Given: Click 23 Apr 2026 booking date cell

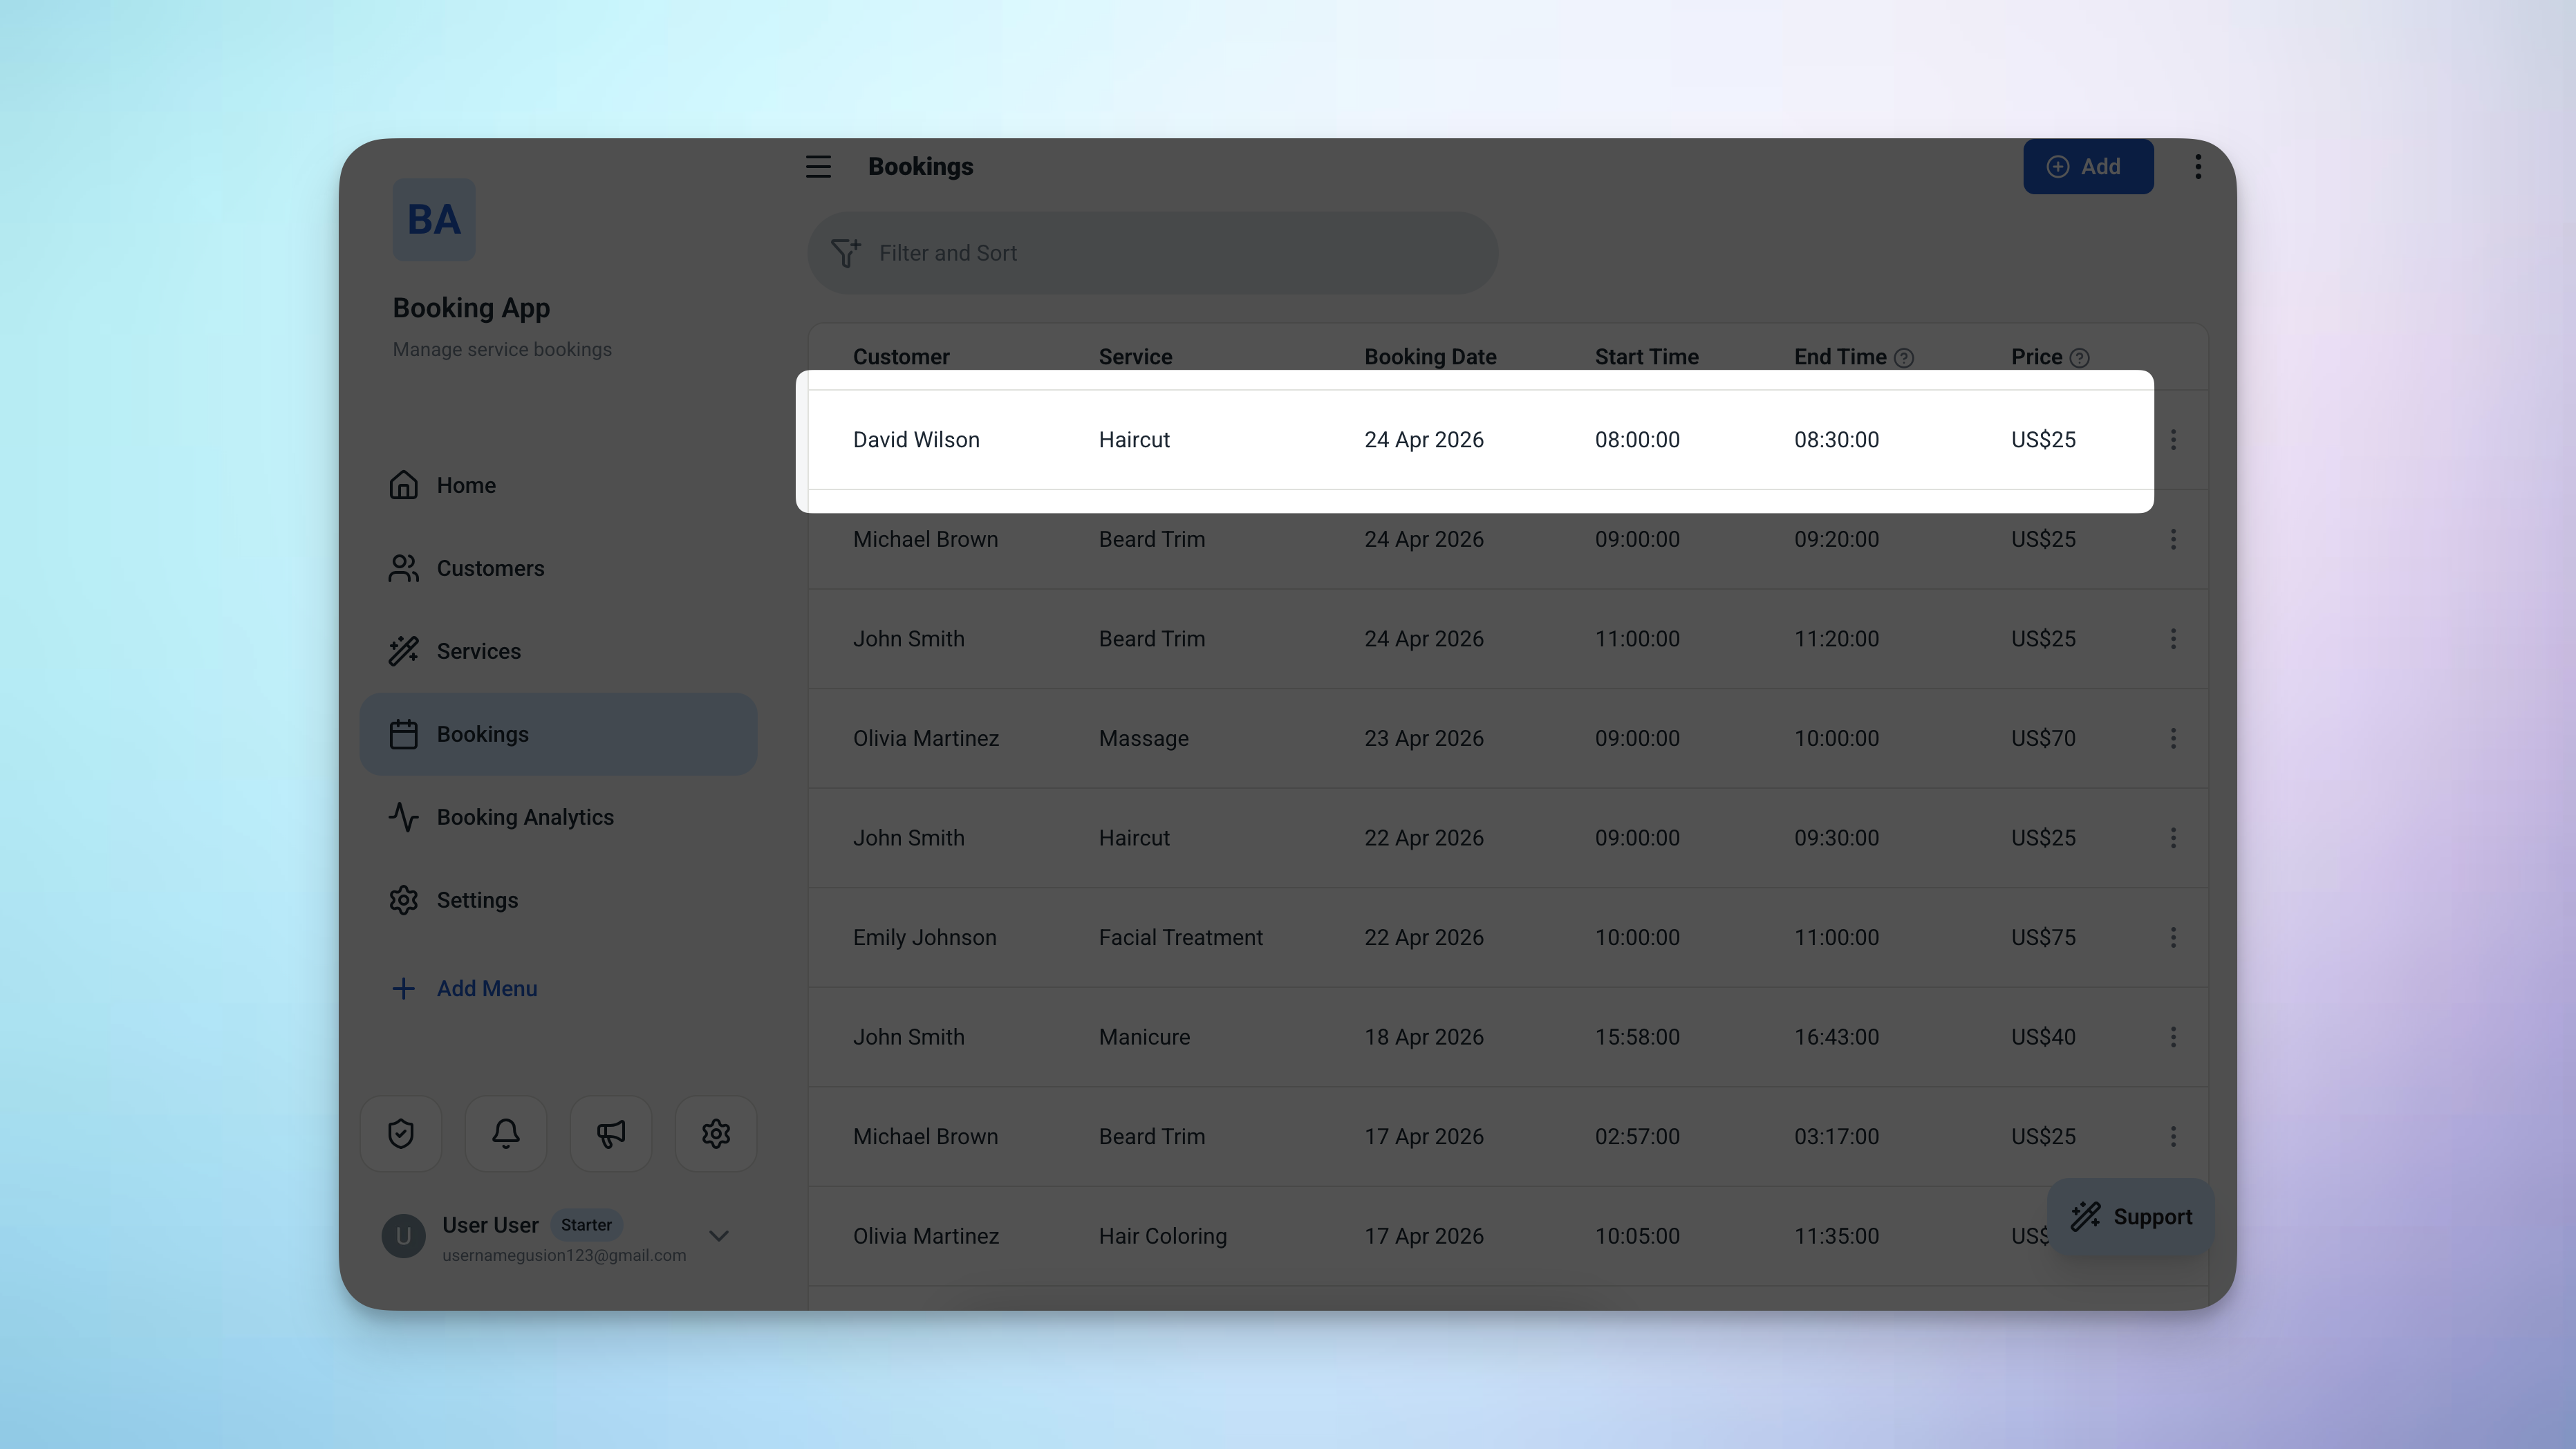Looking at the screenshot, I should (x=1424, y=739).
